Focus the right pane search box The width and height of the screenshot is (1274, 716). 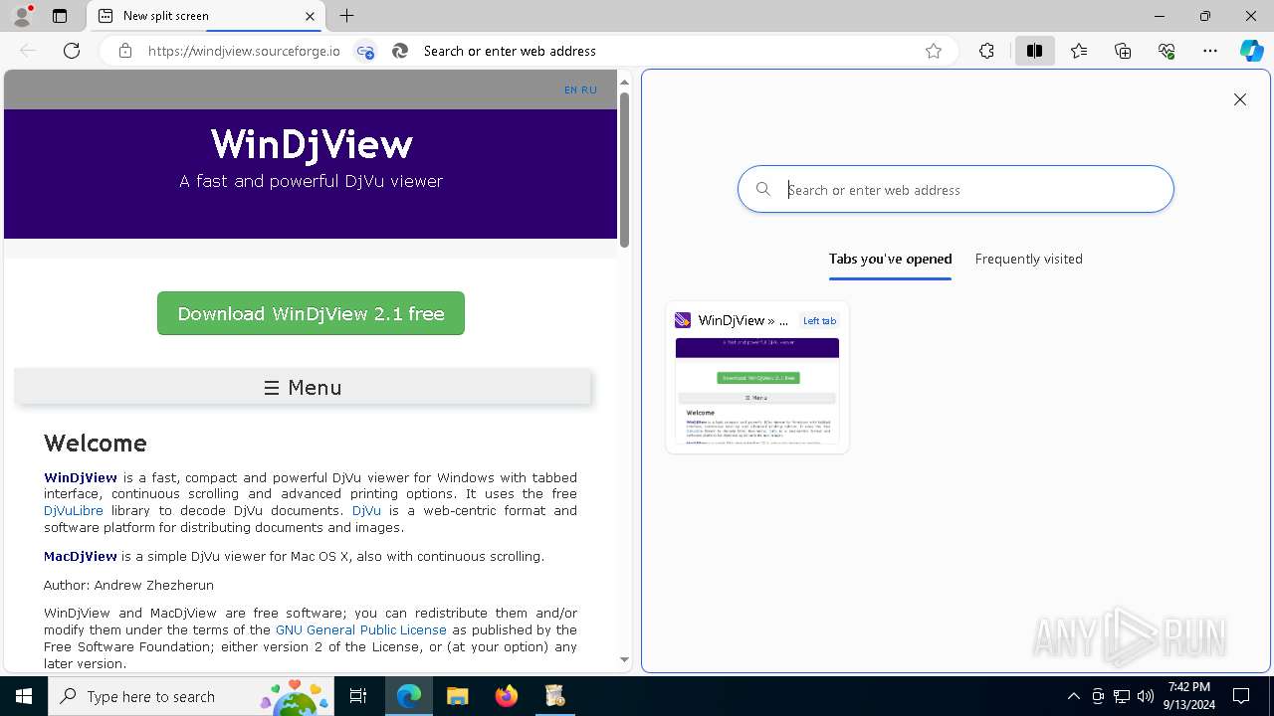point(955,189)
